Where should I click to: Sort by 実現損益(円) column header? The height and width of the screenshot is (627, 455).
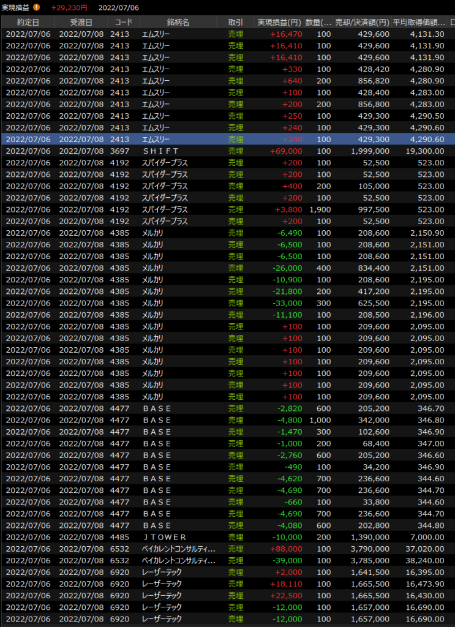tap(278, 22)
